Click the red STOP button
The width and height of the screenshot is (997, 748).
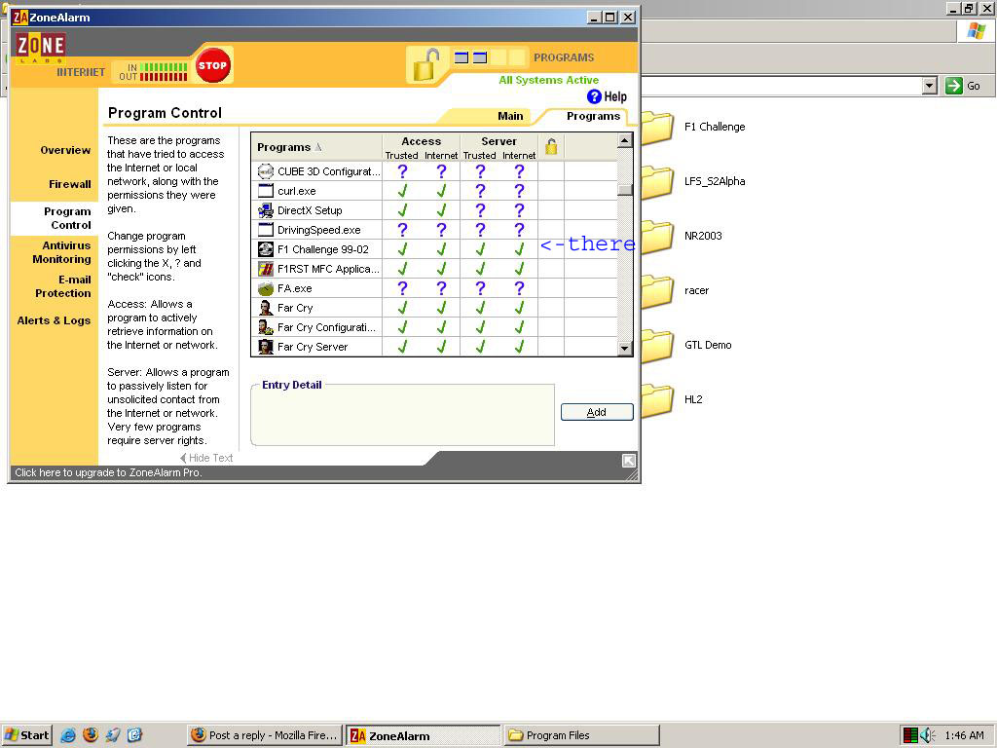pyautogui.click(x=212, y=66)
